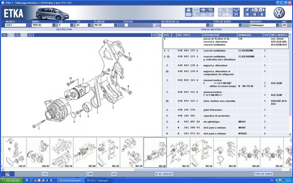Click the keyboard icon below the printer
The width and height of the screenshot is (293, 183).
pos(188,15)
